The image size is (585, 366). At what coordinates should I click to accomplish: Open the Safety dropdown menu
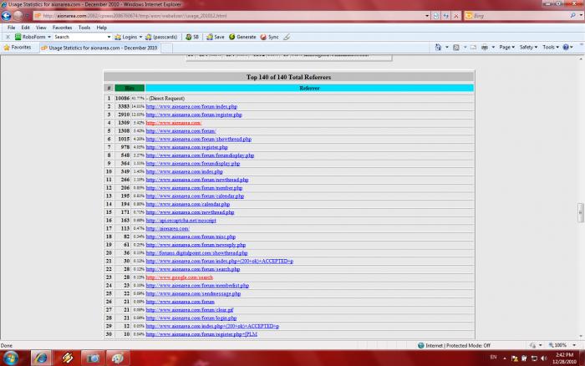pos(528,48)
